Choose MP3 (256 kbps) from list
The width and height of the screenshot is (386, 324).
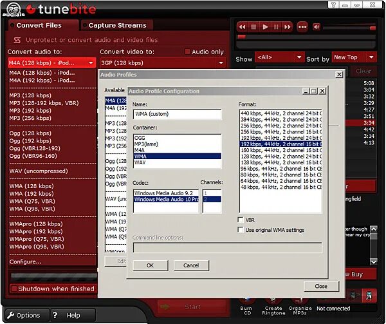(30, 118)
